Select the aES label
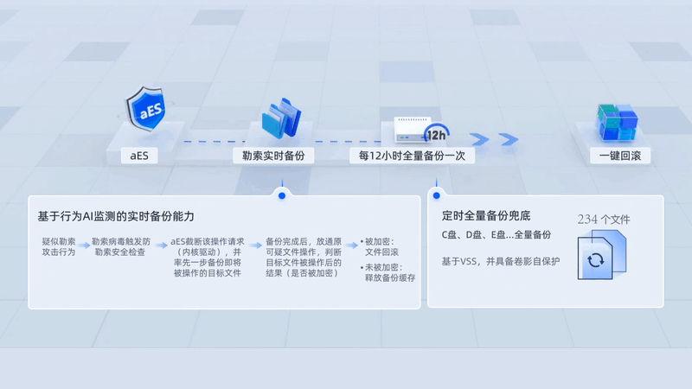The height and width of the screenshot is (389, 692). pyautogui.click(x=139, y=156)
